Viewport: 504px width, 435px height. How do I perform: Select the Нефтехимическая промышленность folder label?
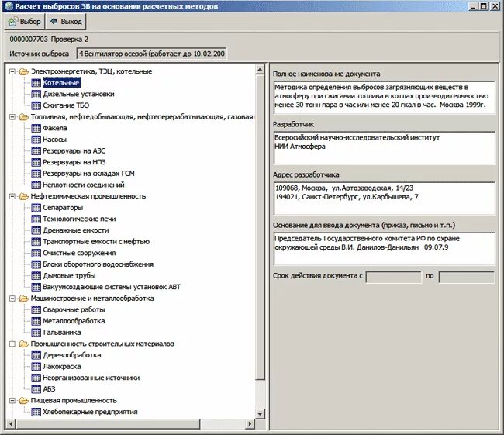(x=88, y=196)
